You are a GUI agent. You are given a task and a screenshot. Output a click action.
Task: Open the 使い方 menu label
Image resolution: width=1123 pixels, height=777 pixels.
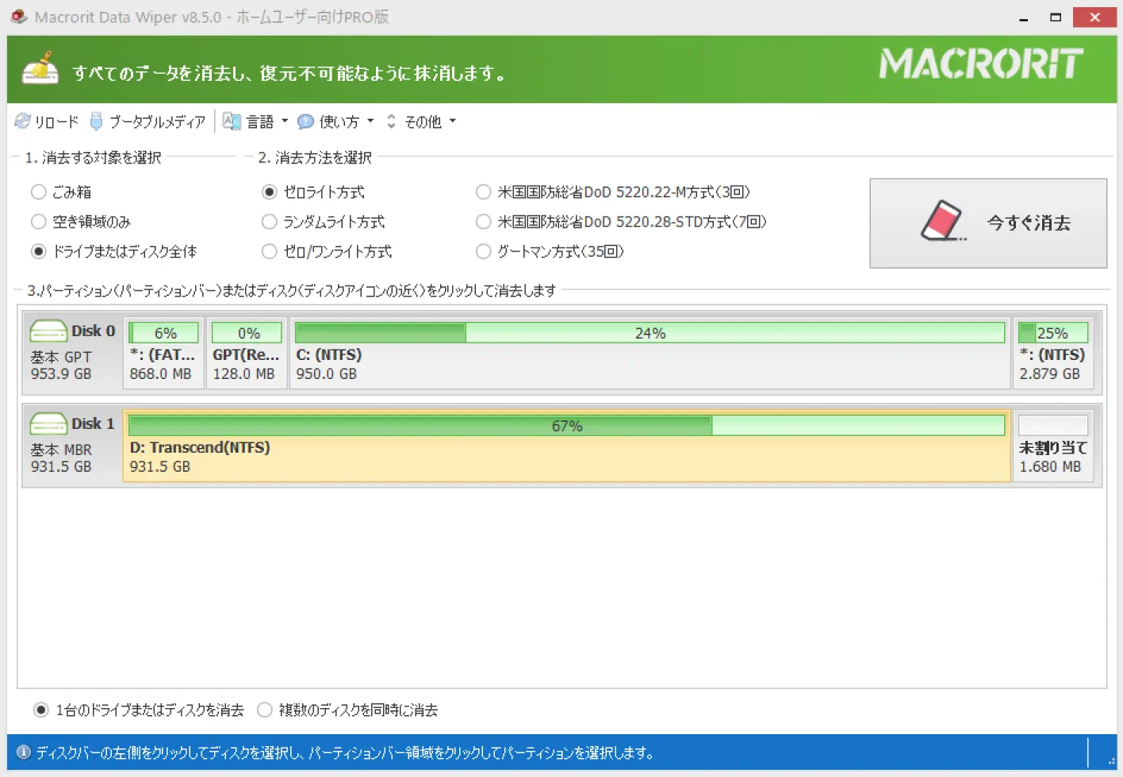click(x=339, y=121)
